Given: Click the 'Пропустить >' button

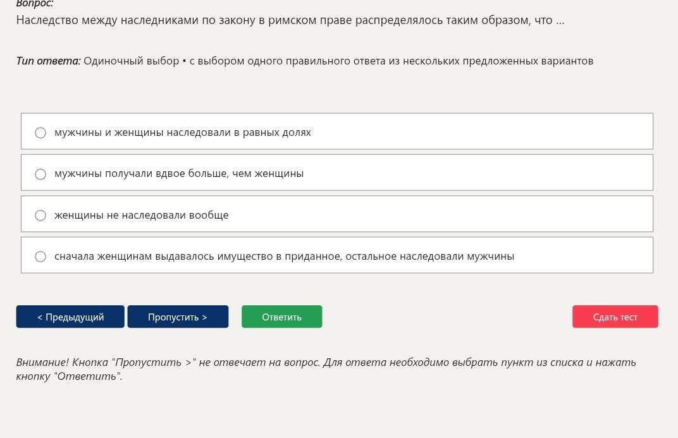Looking at the screenshot, I should click(x=178, y=317).
